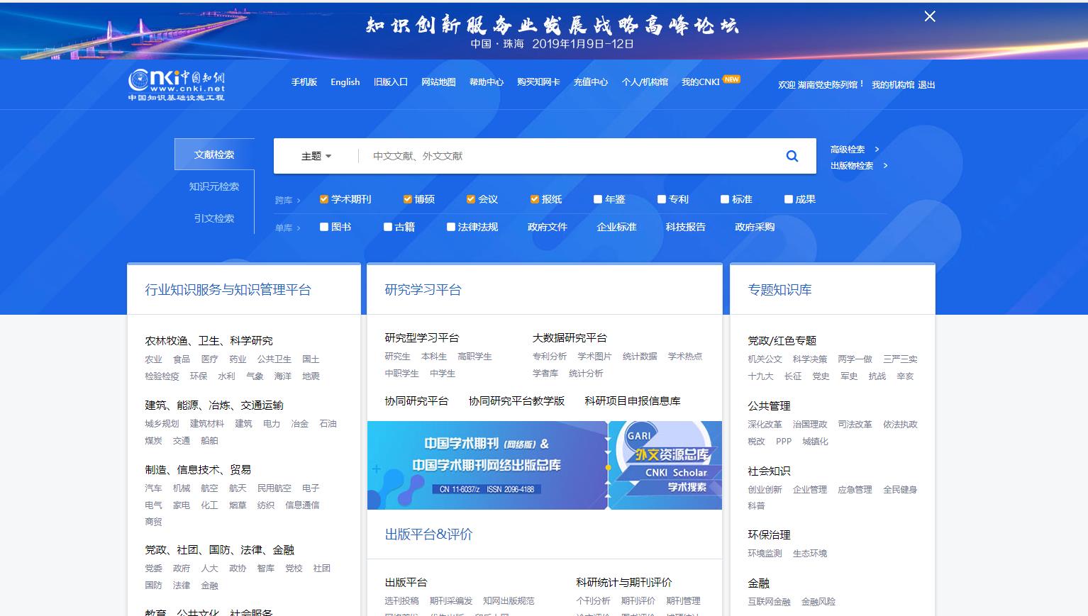This screenshot has height=616, width=1088.
Task: Open the 主题 search field dropdown
Action: point(316,156)
